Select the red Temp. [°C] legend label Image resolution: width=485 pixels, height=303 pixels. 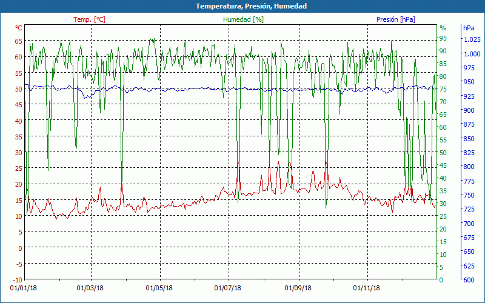point(89,19)
